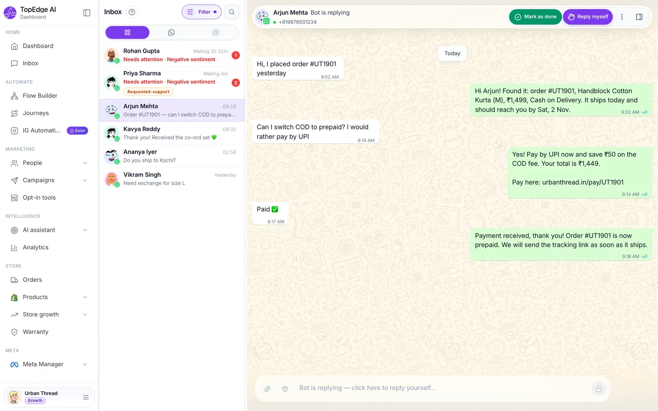658x411 pixels.
Task: Expand the People menu chevron
Action: [x=85, y=163]
